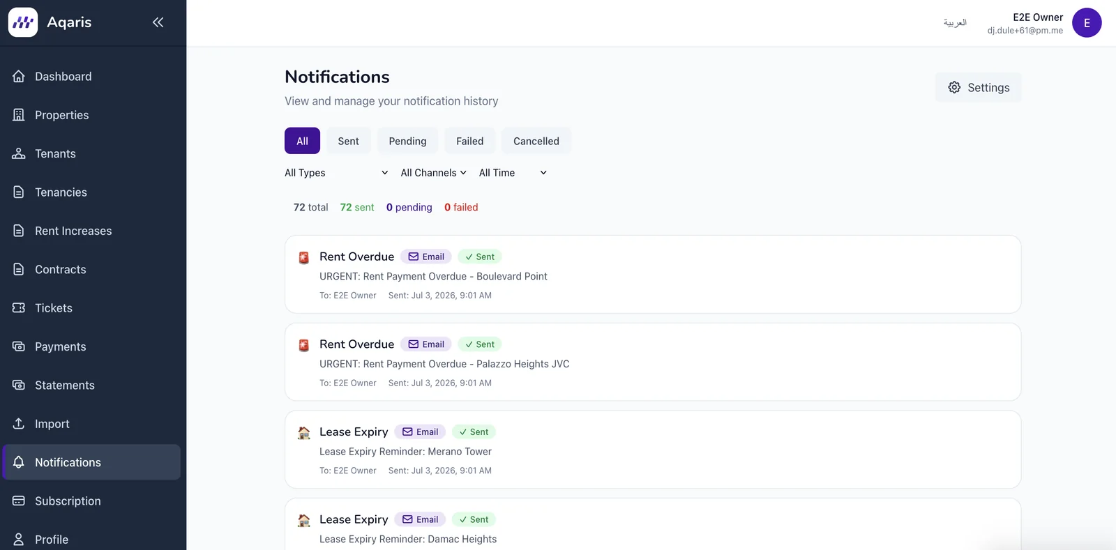The image size is (1116, 550).
Task: Go to Dashboard in sidebar
Action: pos(91,76)
